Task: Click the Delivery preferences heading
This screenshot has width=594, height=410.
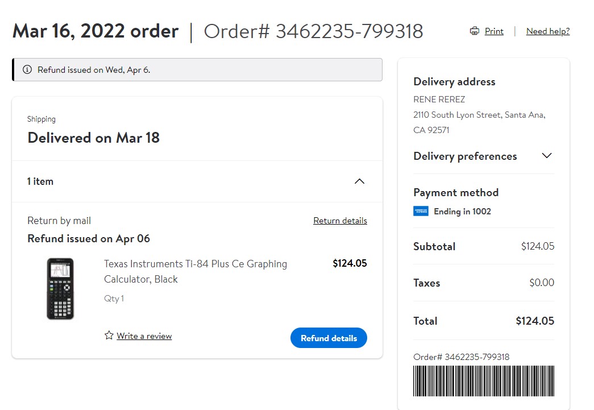Action: 465,156
